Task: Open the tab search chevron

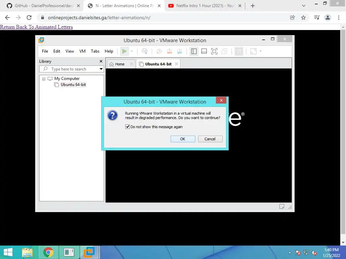Action: coord(304,6)
